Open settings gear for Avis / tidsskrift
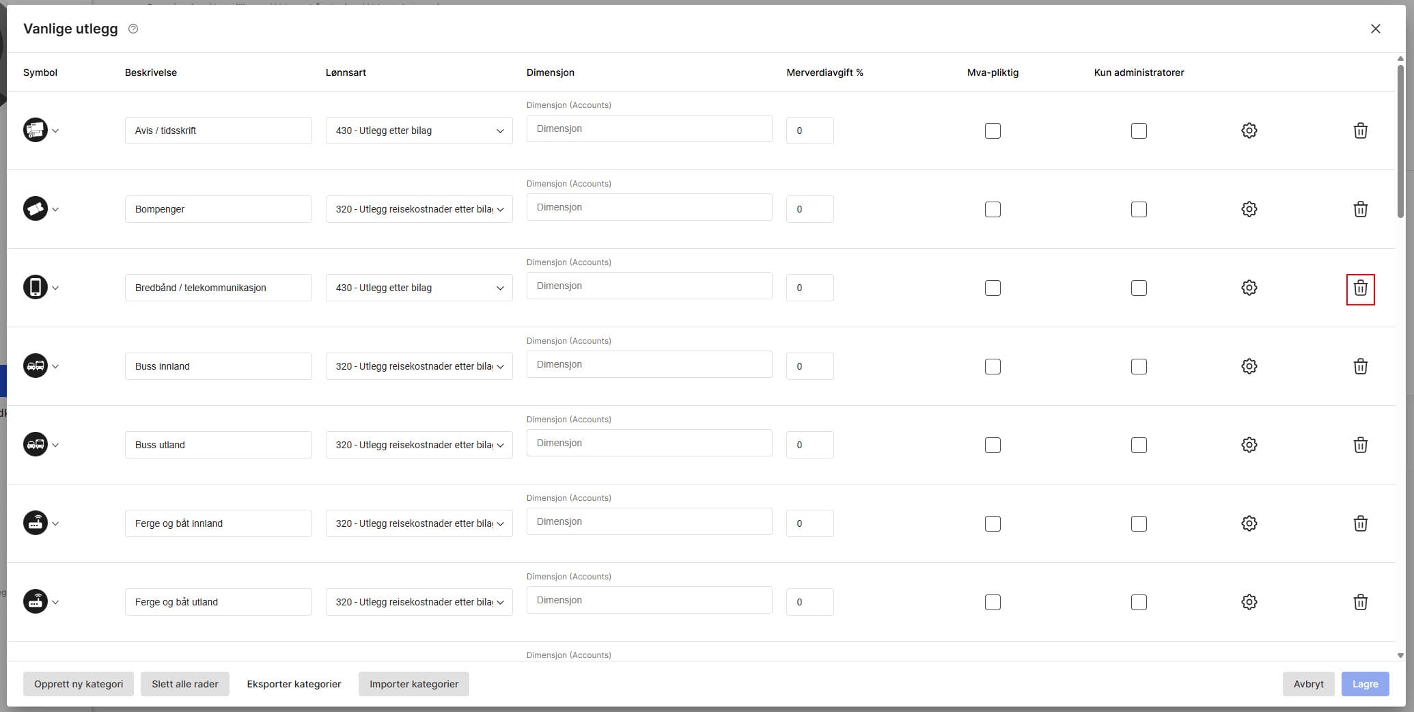Image resolution: width=1414 pixels, height=712 pixels. point(1249,131)
